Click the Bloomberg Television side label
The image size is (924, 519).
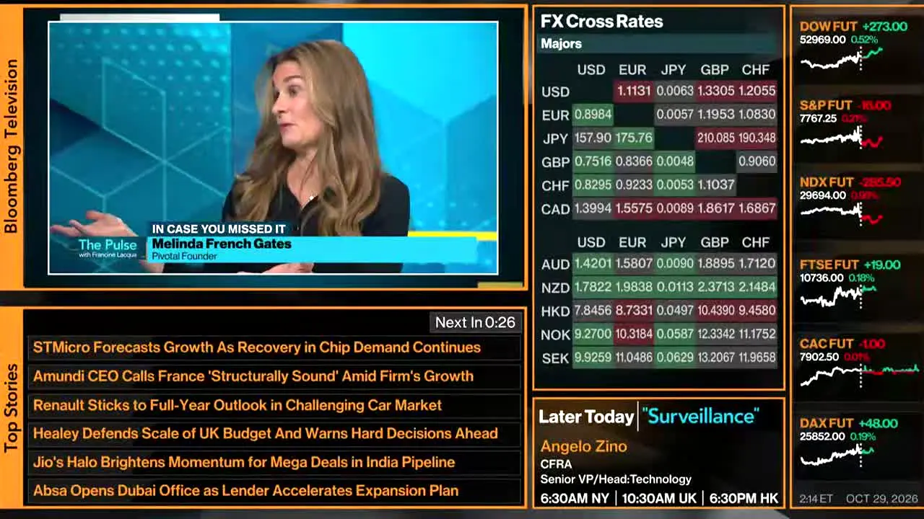11,146
